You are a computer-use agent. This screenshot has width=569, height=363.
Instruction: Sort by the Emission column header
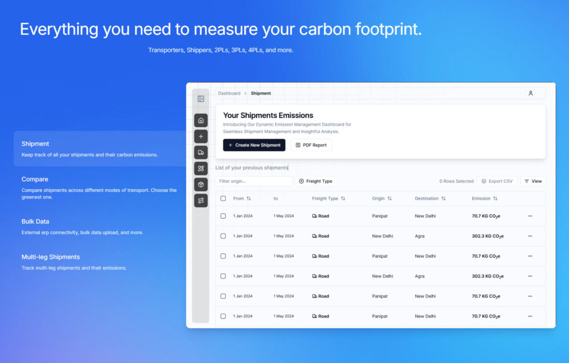485,198
